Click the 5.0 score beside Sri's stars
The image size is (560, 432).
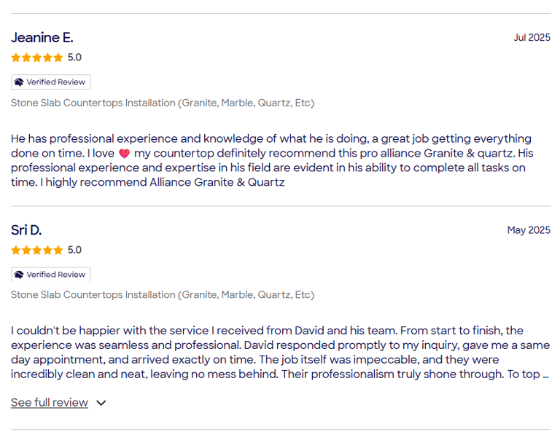[x=74, y=250]
